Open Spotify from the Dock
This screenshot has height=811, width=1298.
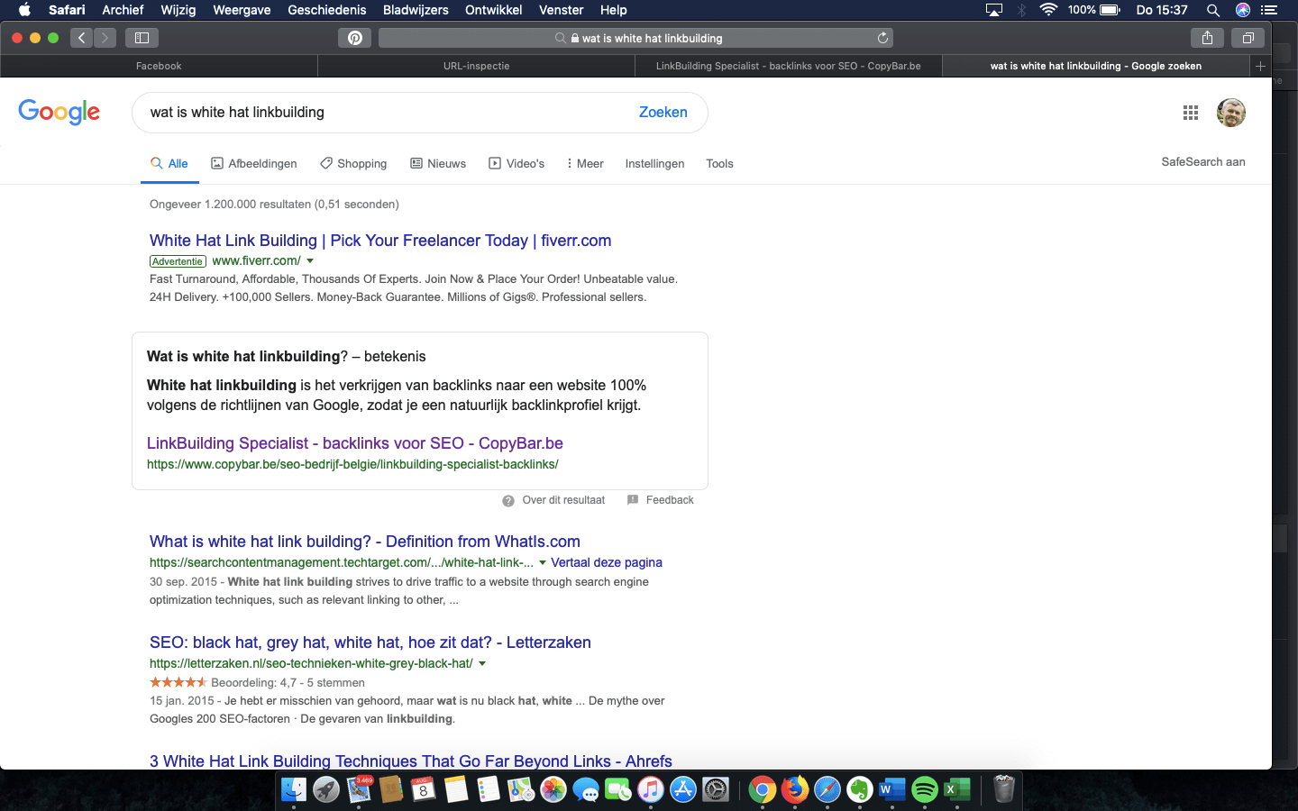(925, 789)
